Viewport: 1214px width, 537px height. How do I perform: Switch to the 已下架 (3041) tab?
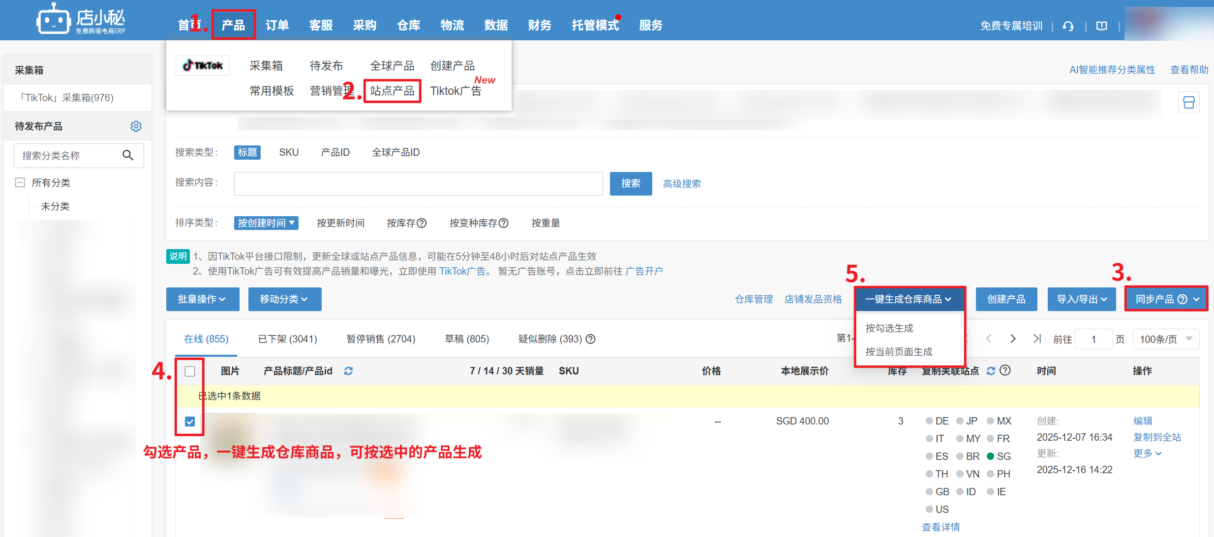pyautogui.click(x=287, y=339)
